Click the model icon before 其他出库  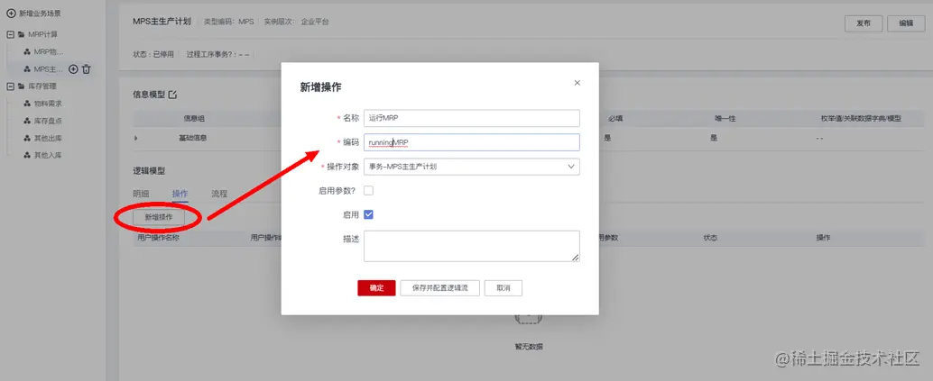coord(27,138)
